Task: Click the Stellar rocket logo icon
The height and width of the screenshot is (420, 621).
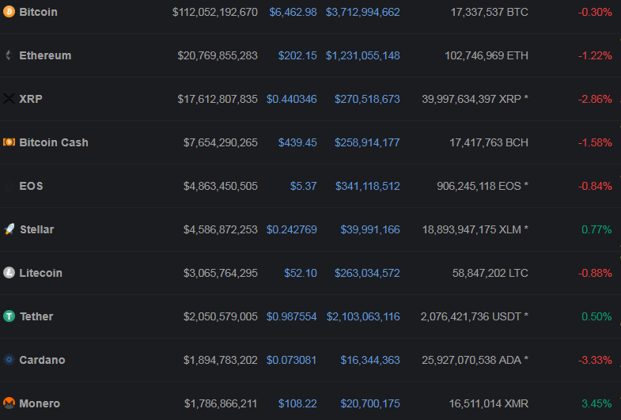Action: click(9, 229)
